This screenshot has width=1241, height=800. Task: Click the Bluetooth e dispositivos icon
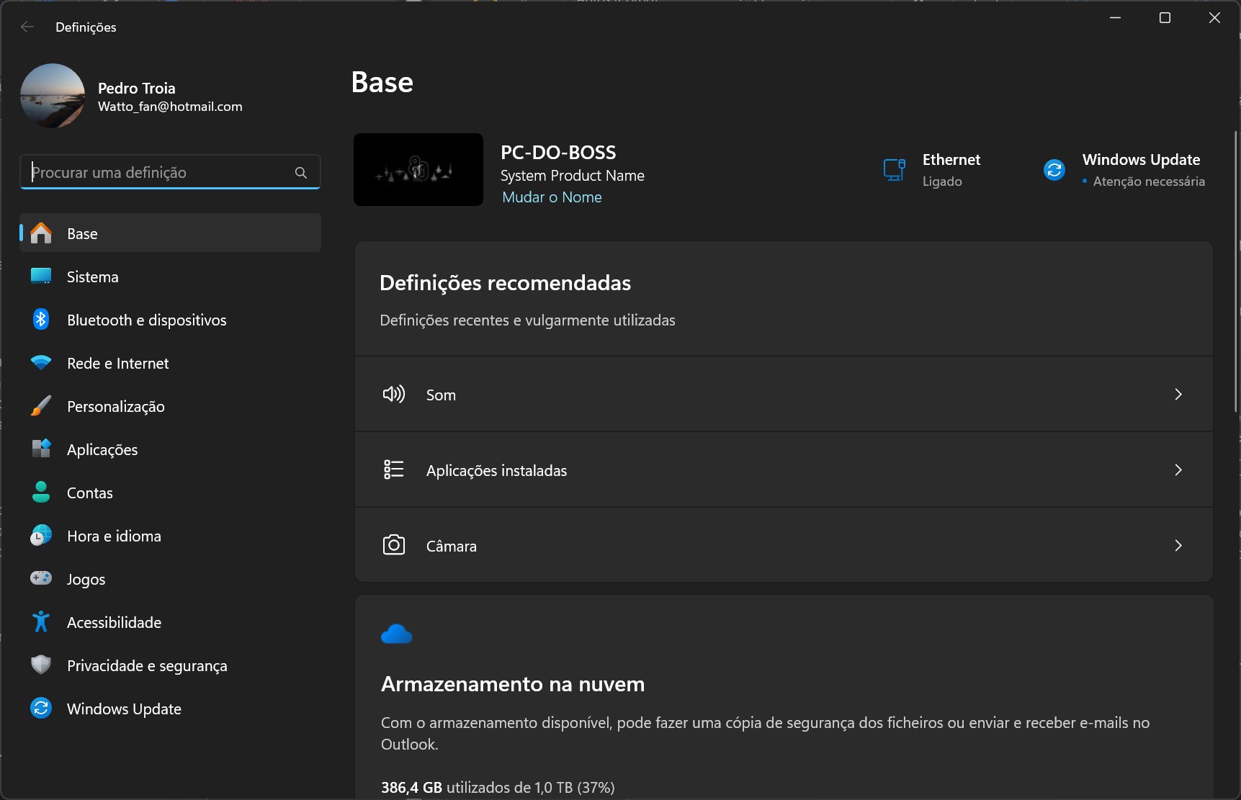(x=41, y=320)
